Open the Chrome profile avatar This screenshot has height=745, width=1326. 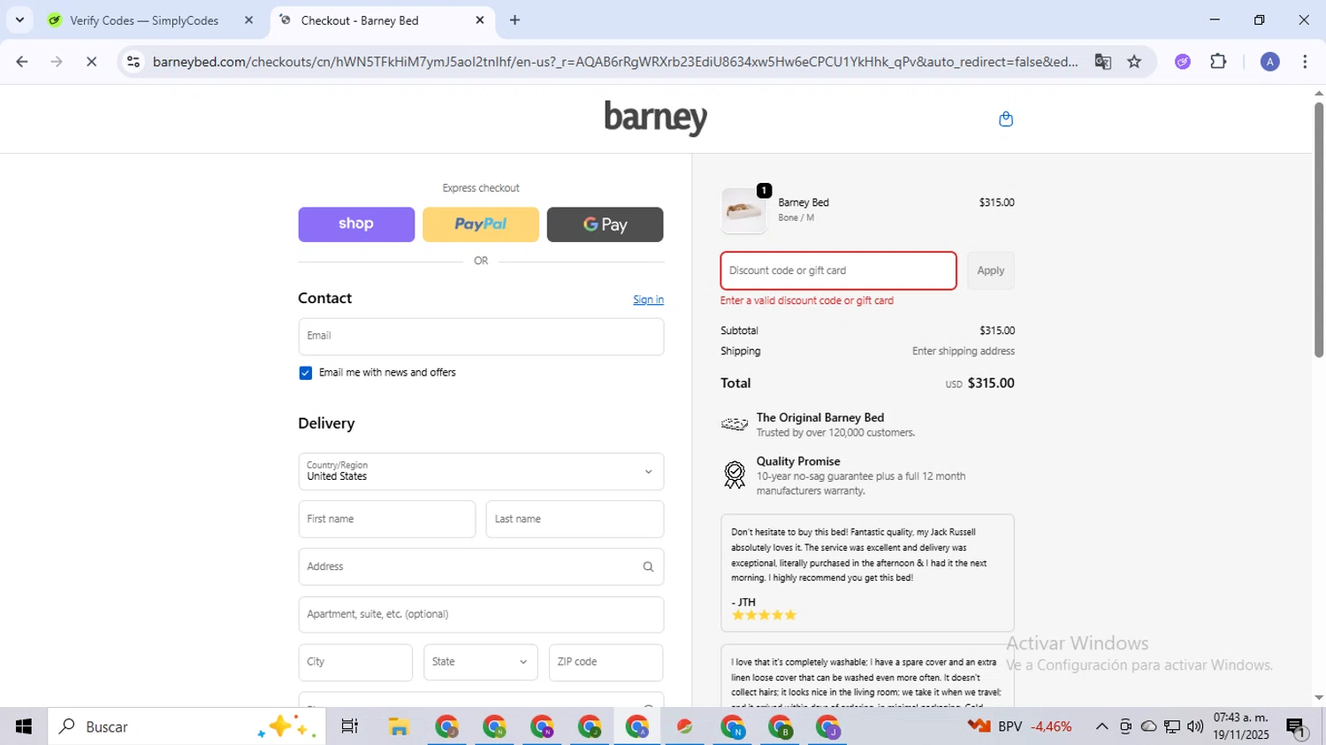point(1269,62)
